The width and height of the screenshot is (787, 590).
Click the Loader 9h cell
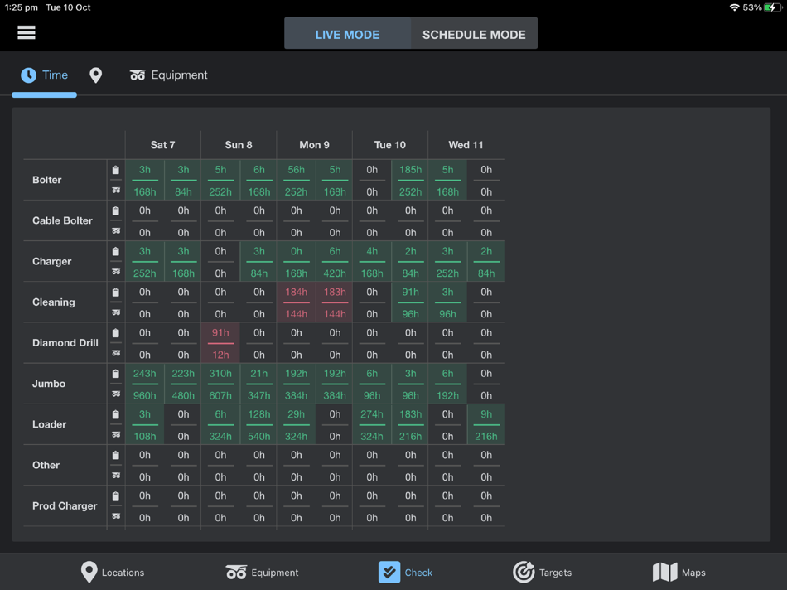pyautogui.click(x=485, y=414)
